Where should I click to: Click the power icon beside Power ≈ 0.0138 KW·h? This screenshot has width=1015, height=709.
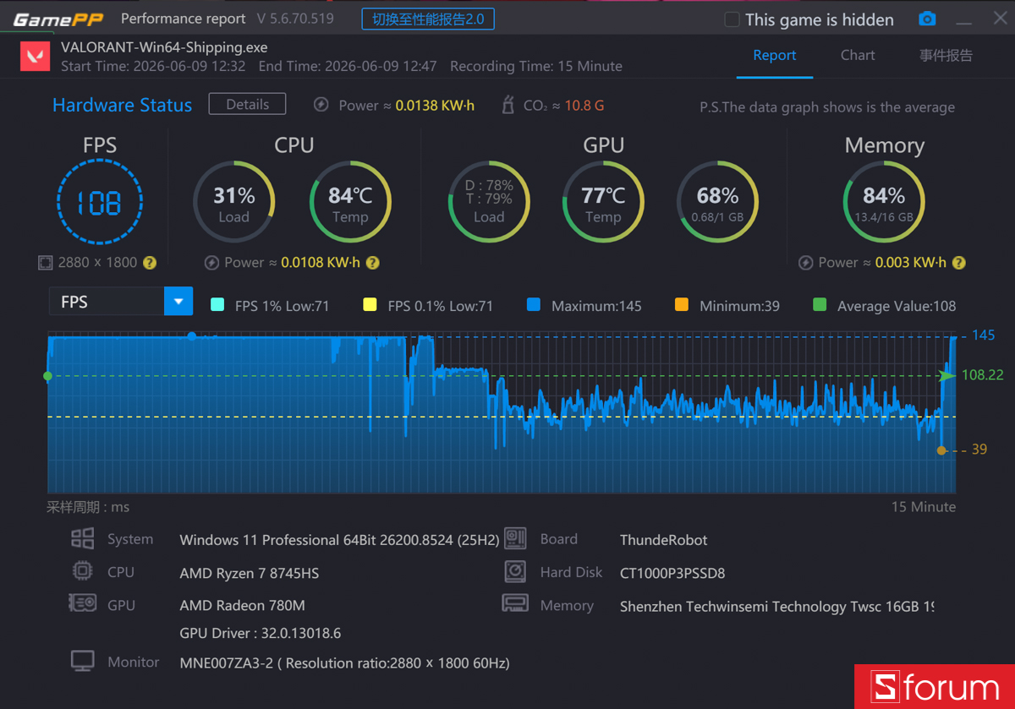click(321, 105)
